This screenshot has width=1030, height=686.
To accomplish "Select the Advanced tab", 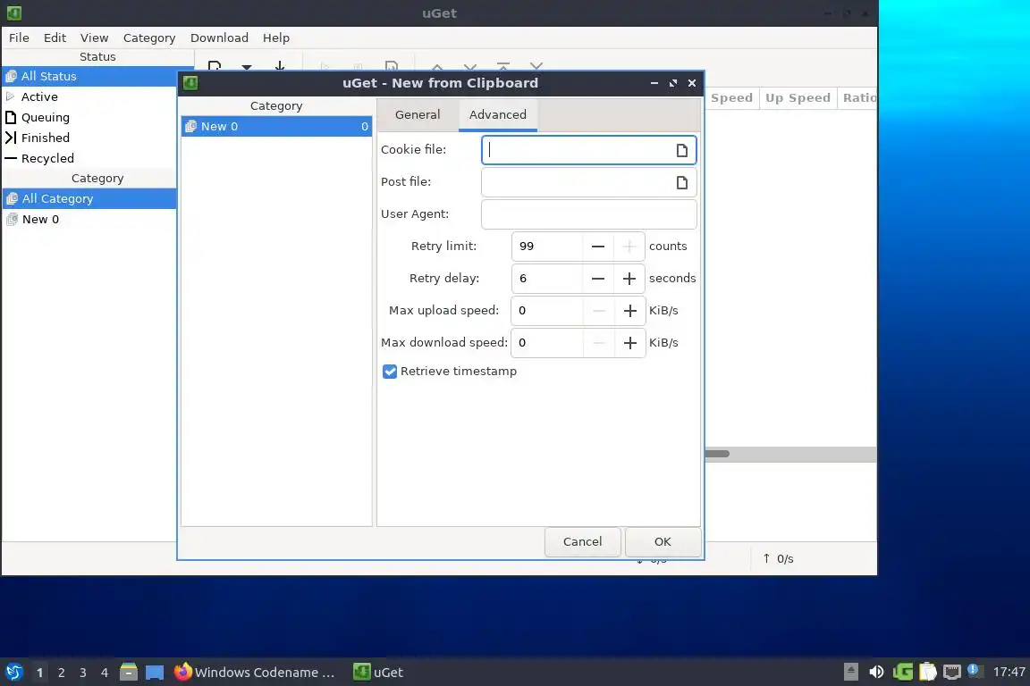I will coord(498,115).
